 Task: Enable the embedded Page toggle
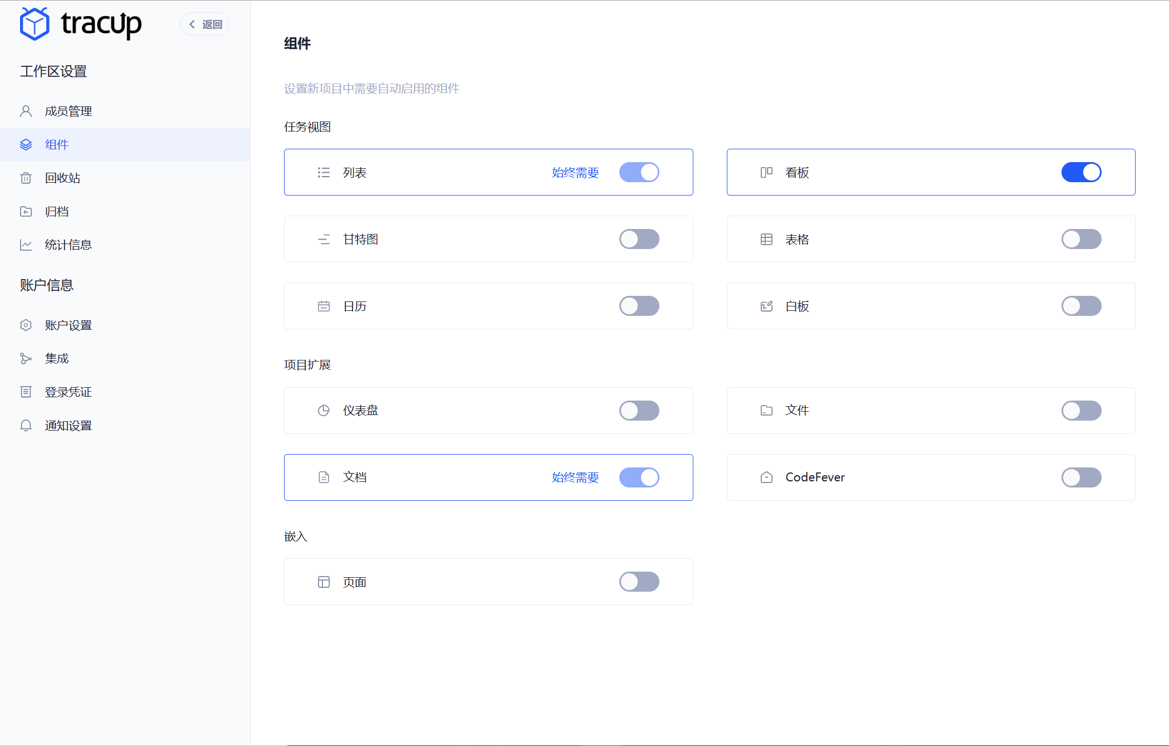click(x=639, y=582)
